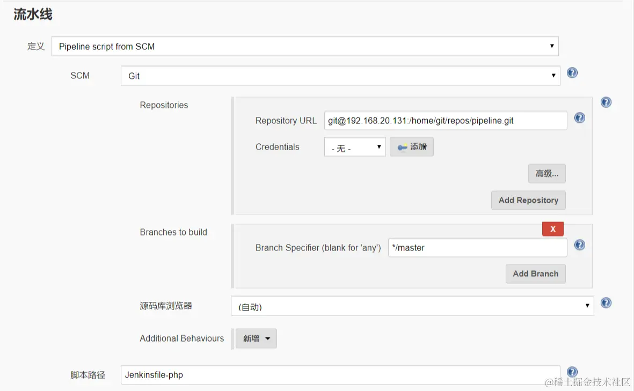Click the SCM label
Image resolution: width=634 pixels, height=391 pixels.
pos(80,76)
